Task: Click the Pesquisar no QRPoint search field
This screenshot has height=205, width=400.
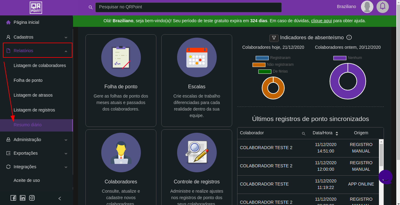Action: pos(188,7)
